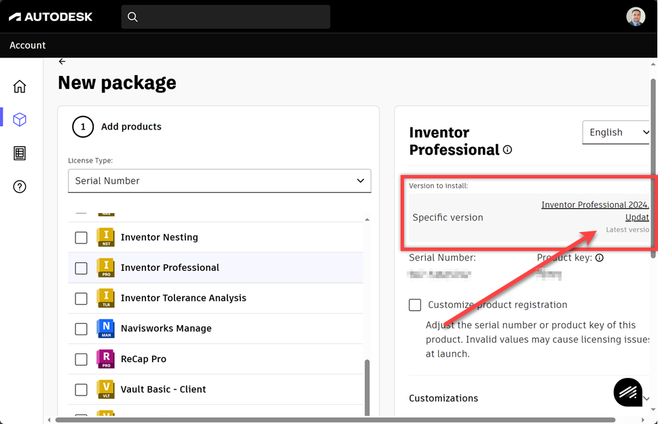Viewport: 658px width, 424px height.
Task: Change the language using the English dropdown
Action: click(x=615, y=132)
